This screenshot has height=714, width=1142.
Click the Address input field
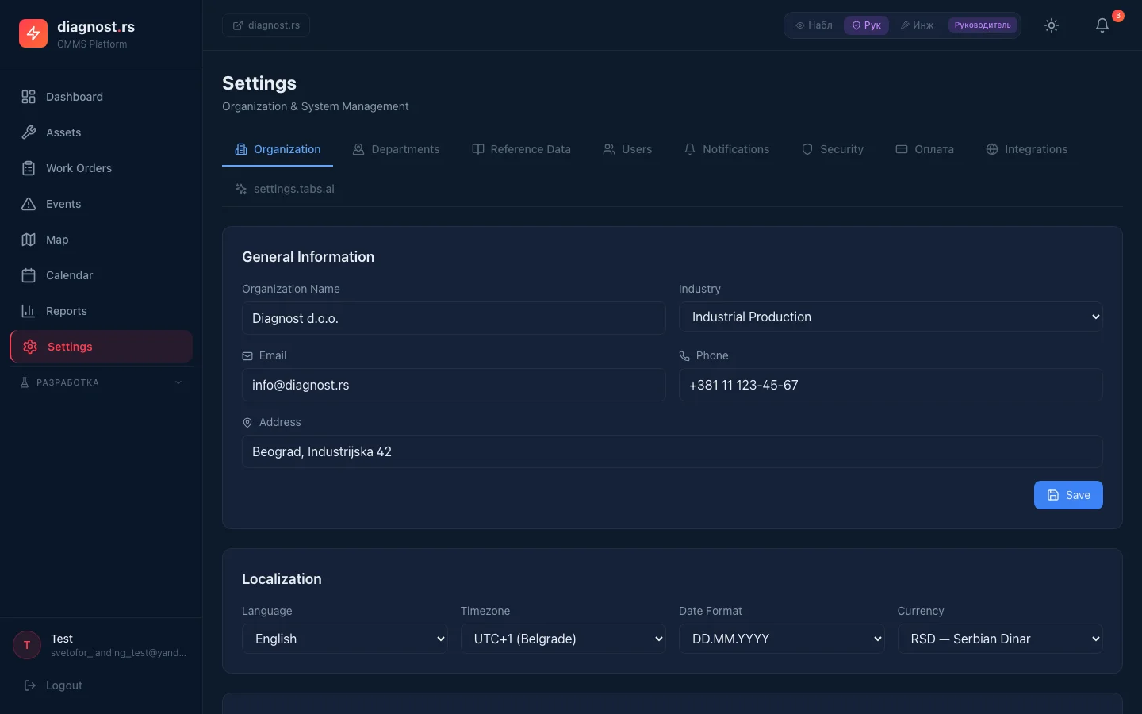(x=673, y=451)
